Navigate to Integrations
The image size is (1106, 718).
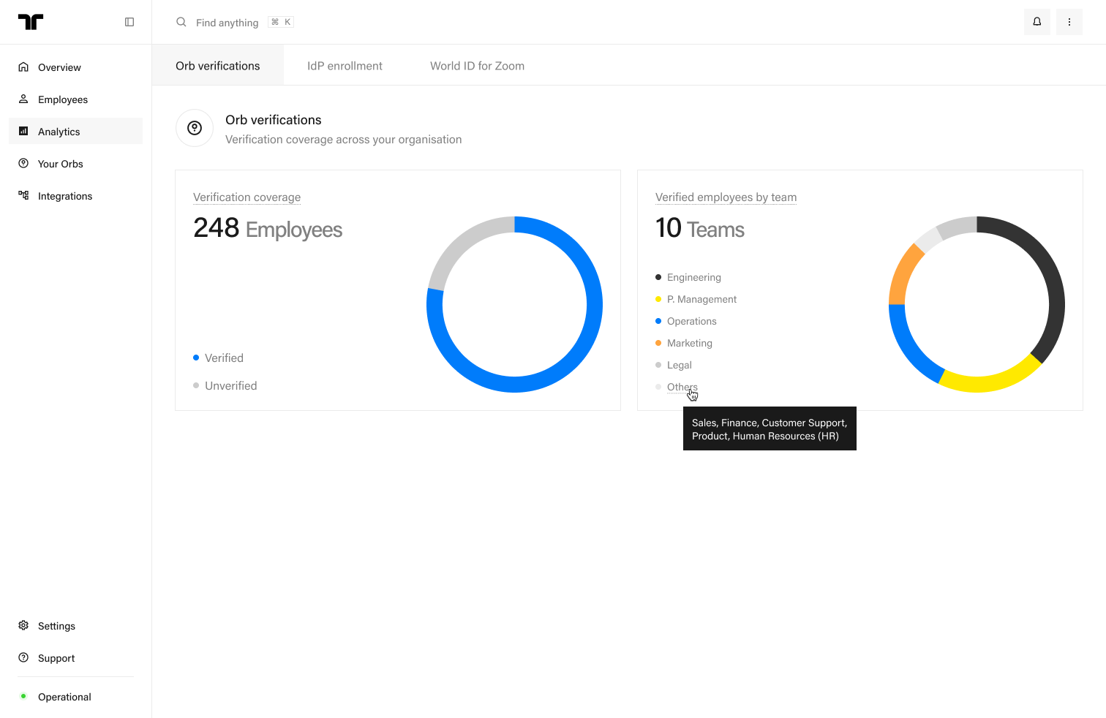coord(76,196)
